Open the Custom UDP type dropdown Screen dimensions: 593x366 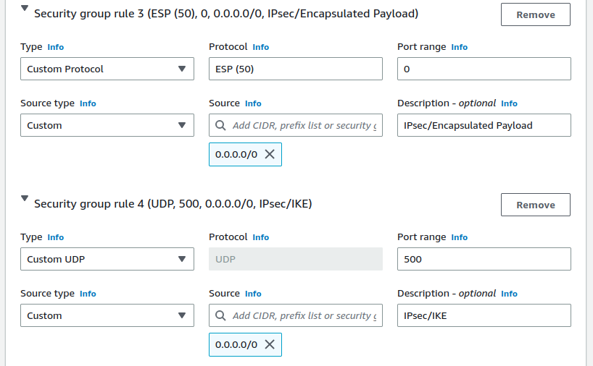point(107,259)
